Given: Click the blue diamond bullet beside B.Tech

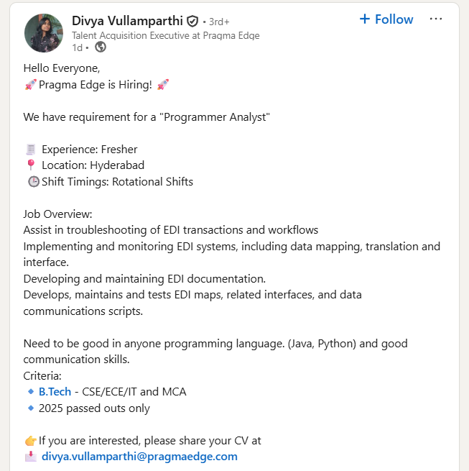Looking at the screenshot, I should coord(31,392).
